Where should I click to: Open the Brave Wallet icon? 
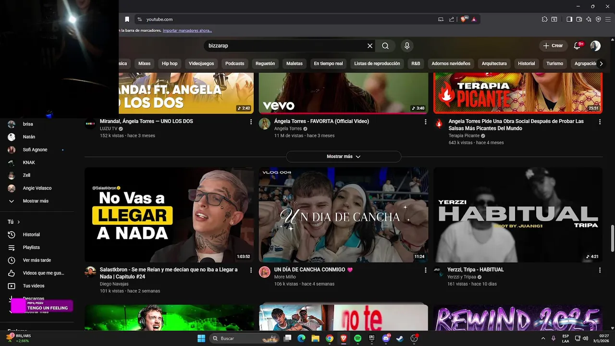pyautogui.click(x=579, y=19)
